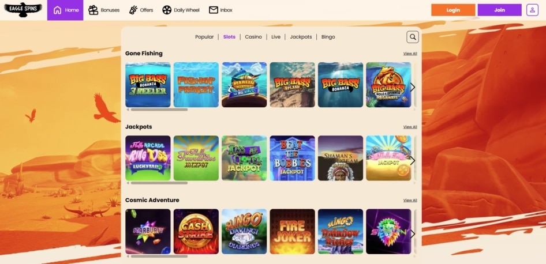This screenshot has width=546, height=264.
Task: Open Bonuses with the gift icon
Action: [94, 10]
